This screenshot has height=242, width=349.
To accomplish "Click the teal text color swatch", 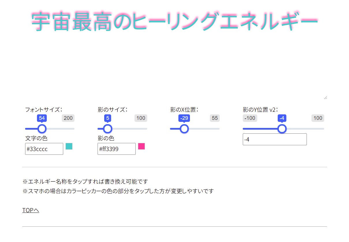I will 69,146.
